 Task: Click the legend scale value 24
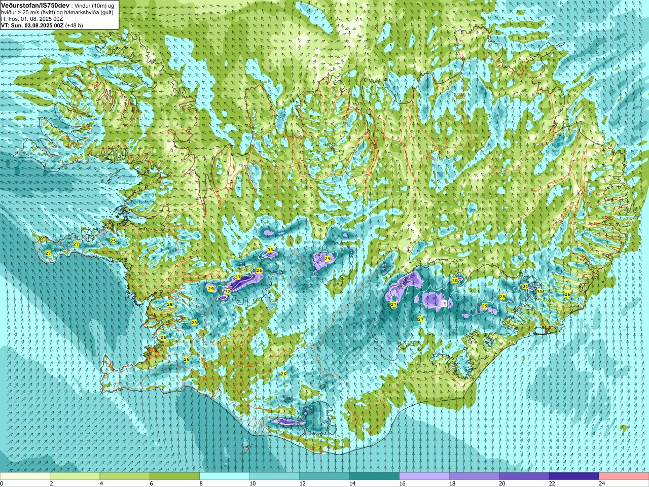(602, 483)
